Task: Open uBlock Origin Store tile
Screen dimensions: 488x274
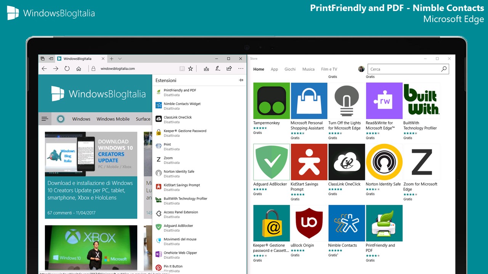Action: (x=309, y=231)
